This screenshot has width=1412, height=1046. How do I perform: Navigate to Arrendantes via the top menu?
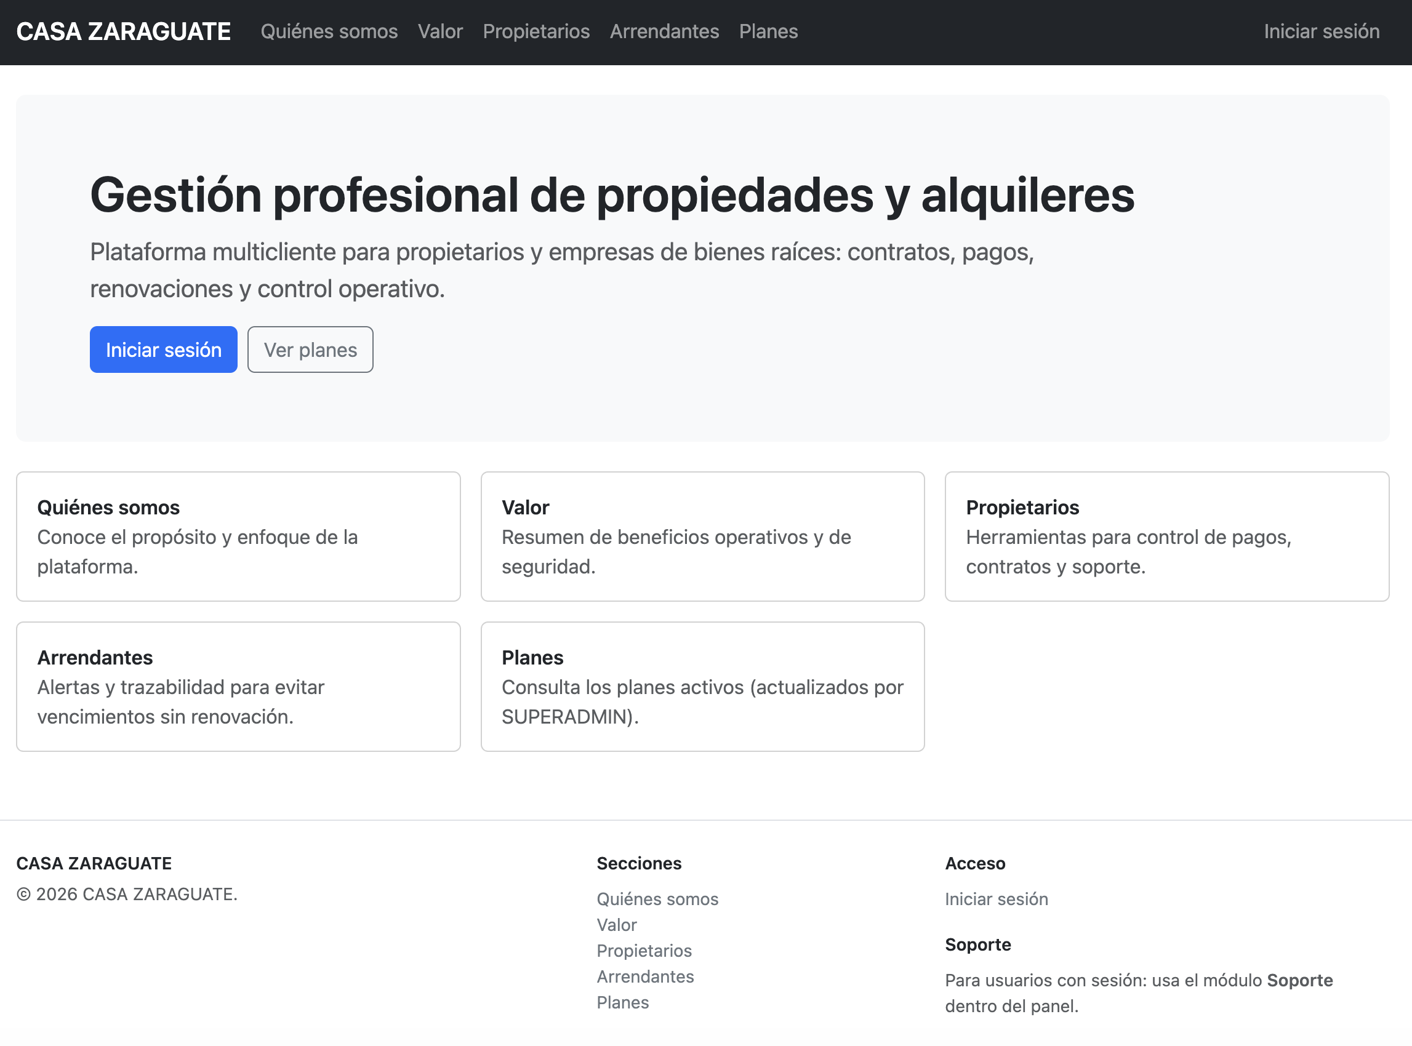click(665, 31)
